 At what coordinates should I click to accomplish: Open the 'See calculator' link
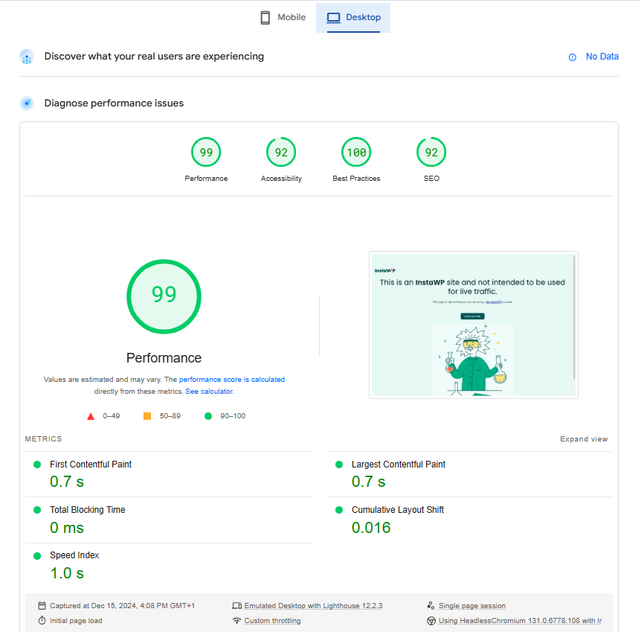coord(209,392)
